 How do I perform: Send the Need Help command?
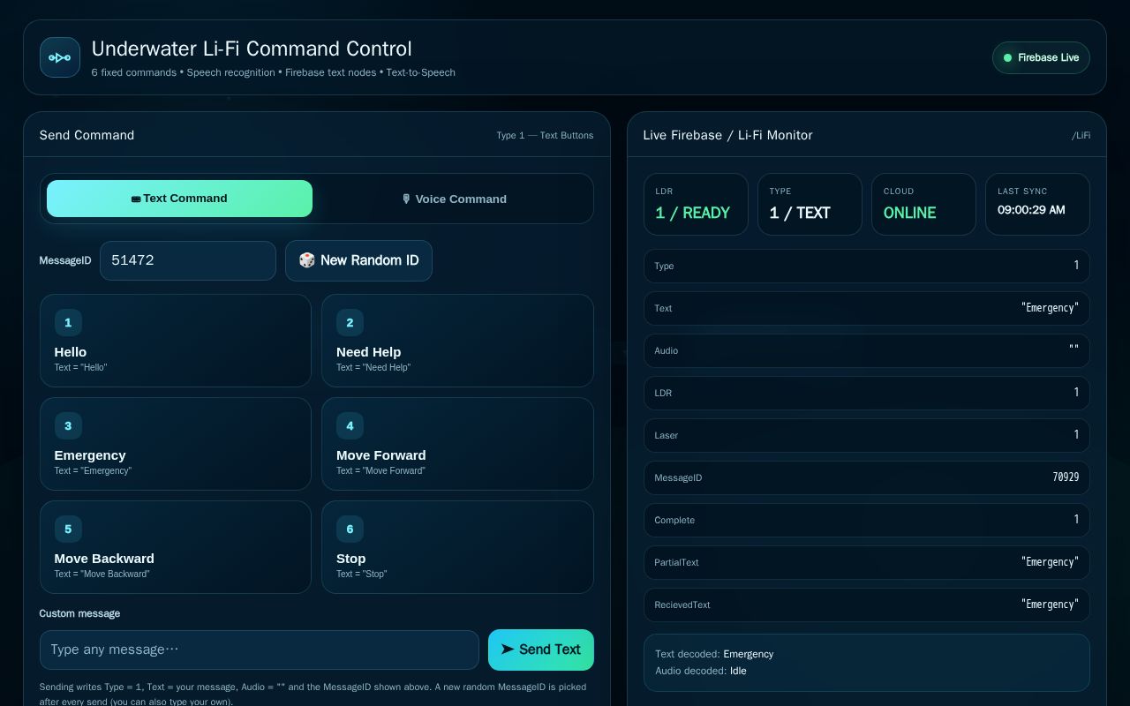(x=457, y=341)
